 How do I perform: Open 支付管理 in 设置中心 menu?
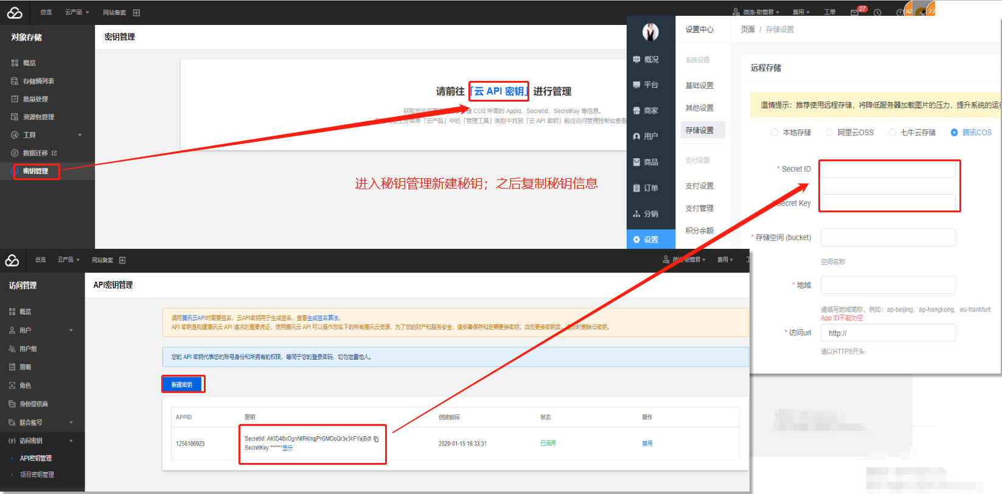(700, 209)
